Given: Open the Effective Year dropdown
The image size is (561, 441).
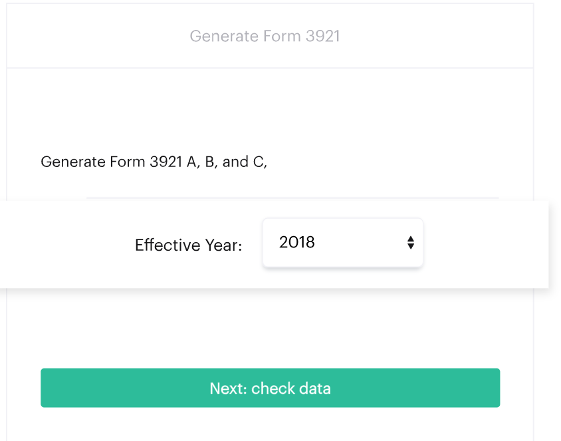Looking at the screenshot, I should point(342,243).
